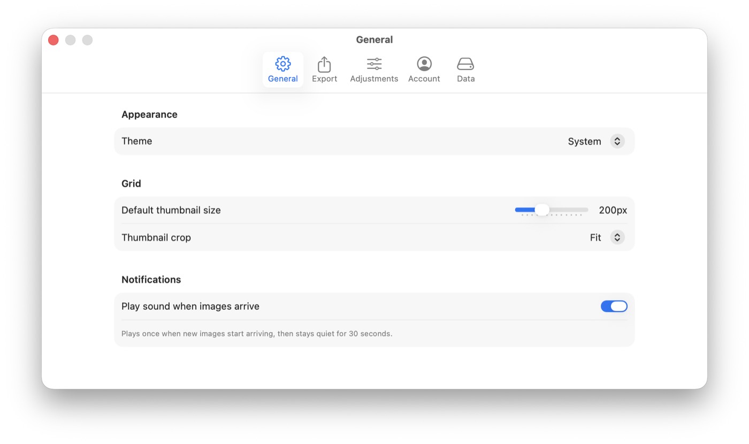Image resolution: width=749 pixels, height=444 pixels.
Task: Click the General window title
Action: [x=374, y=40]
